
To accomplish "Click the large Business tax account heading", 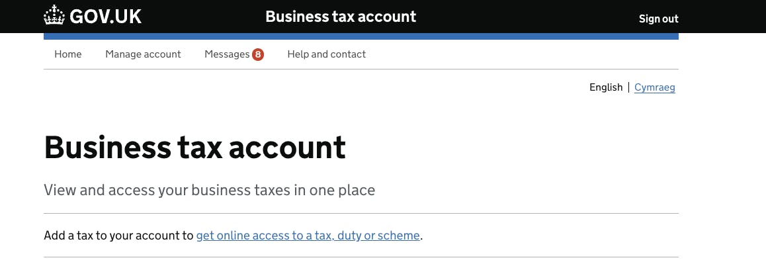I will coord(195,147).
